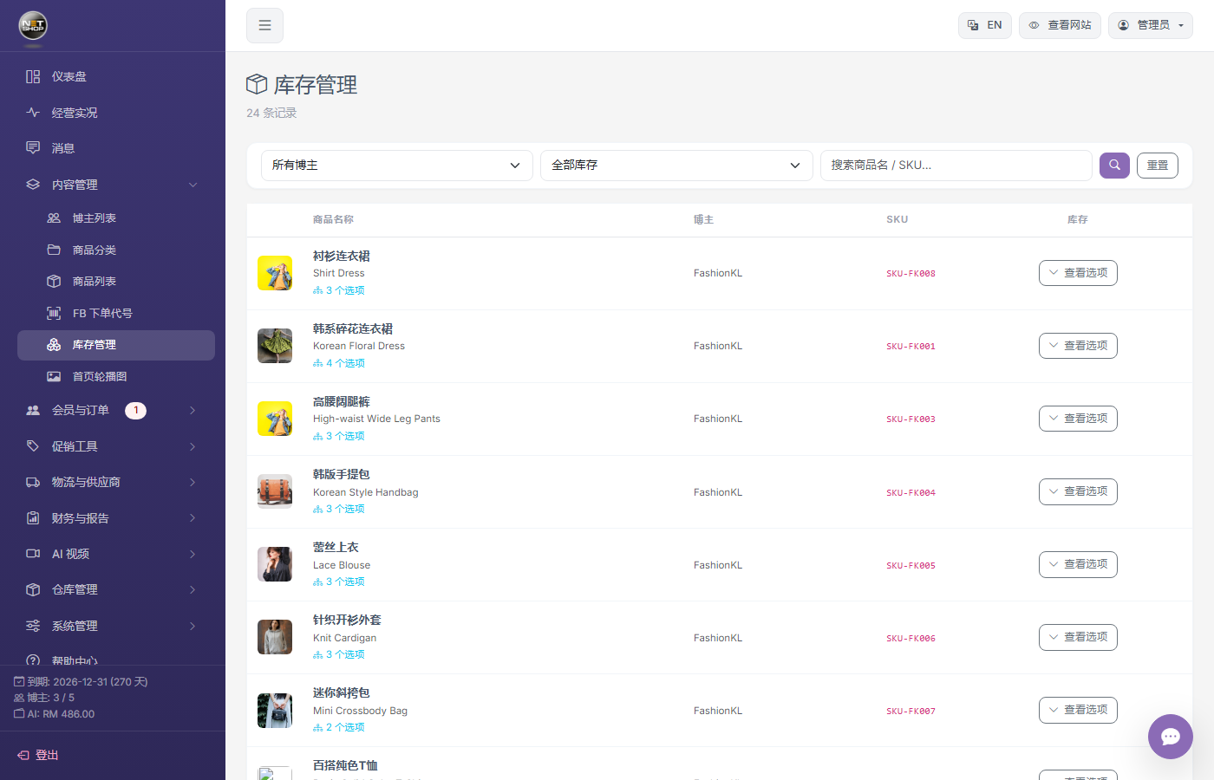Click the Korean Floral Dress thumbnail
1214x780 pixels.
275,346
